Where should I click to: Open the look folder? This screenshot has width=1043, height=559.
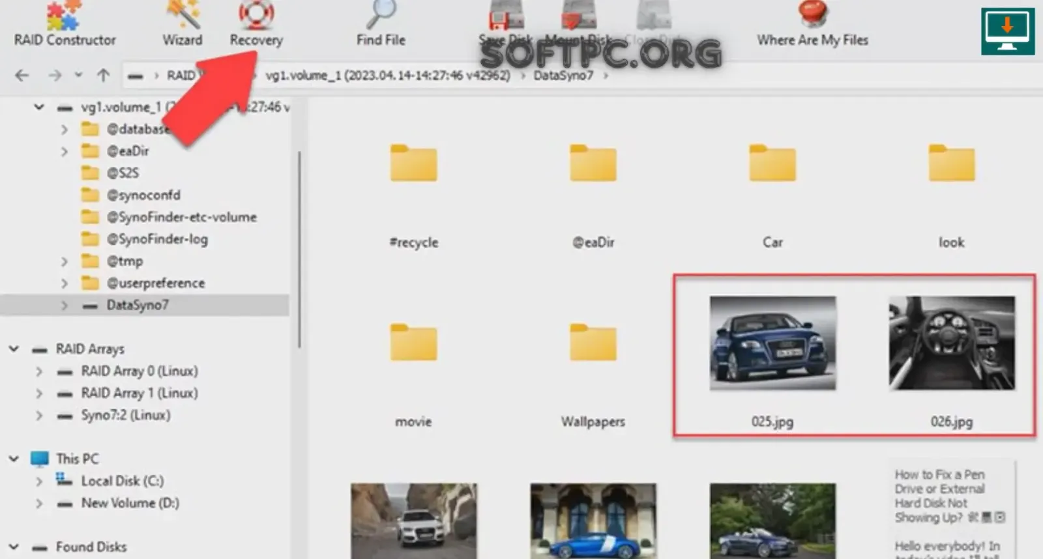click(x=952, y=197)
